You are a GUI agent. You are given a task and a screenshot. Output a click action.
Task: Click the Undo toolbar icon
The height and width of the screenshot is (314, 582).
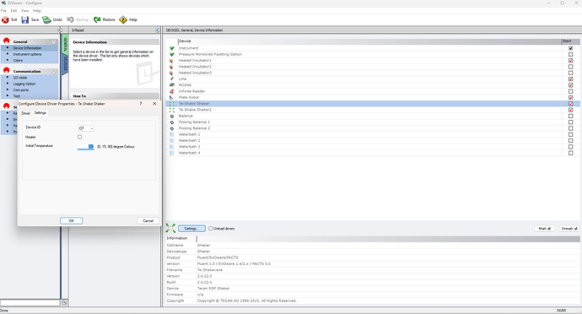[46, 19]
